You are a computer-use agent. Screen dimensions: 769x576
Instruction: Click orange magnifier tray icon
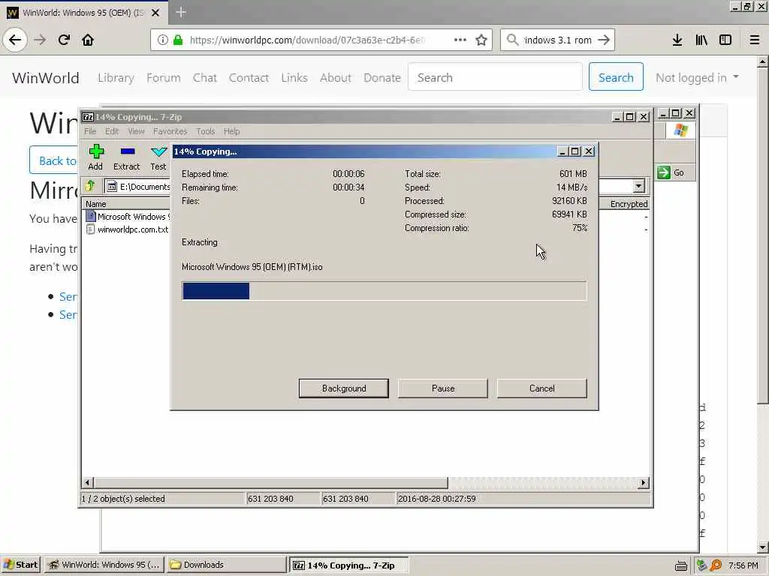coord(716,565)
